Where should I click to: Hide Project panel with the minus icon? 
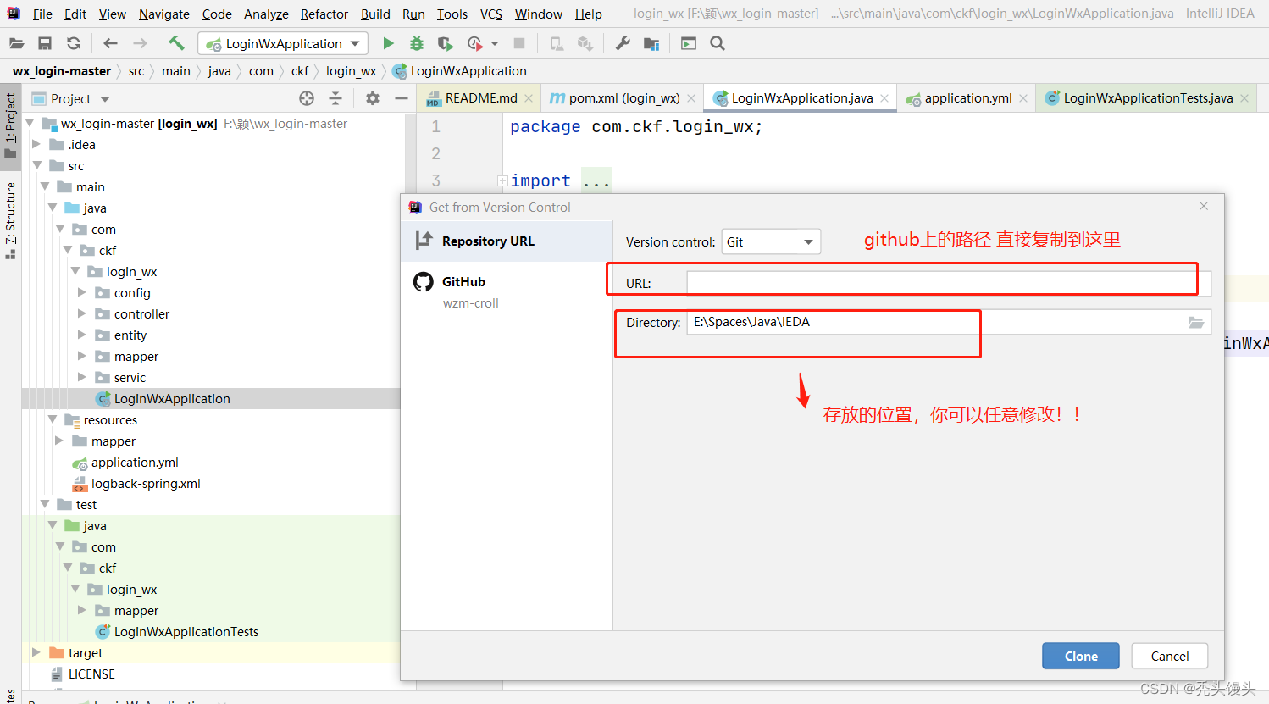click(x=402, y=98)
